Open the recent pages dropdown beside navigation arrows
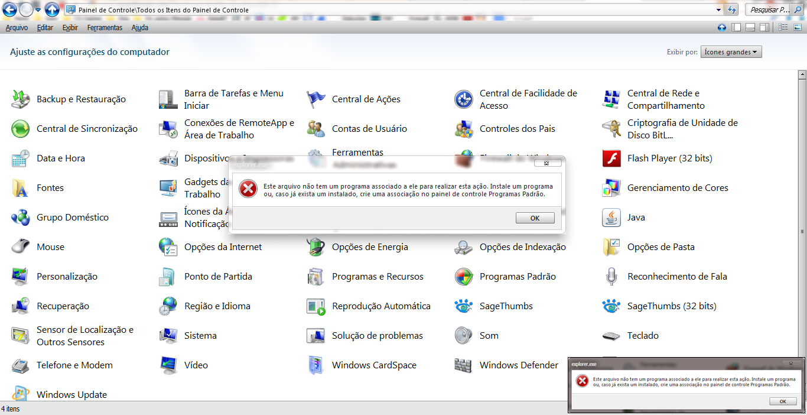The width and height of the screenshot is (807, 415). pos(38,10)
